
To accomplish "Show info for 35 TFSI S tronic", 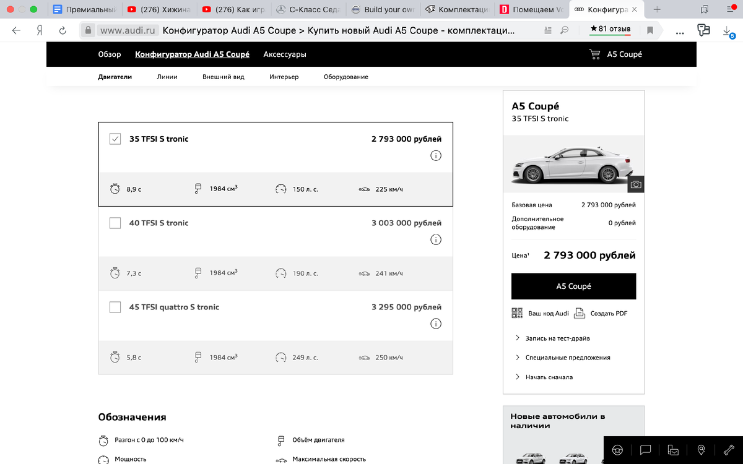I will point(435,155).
